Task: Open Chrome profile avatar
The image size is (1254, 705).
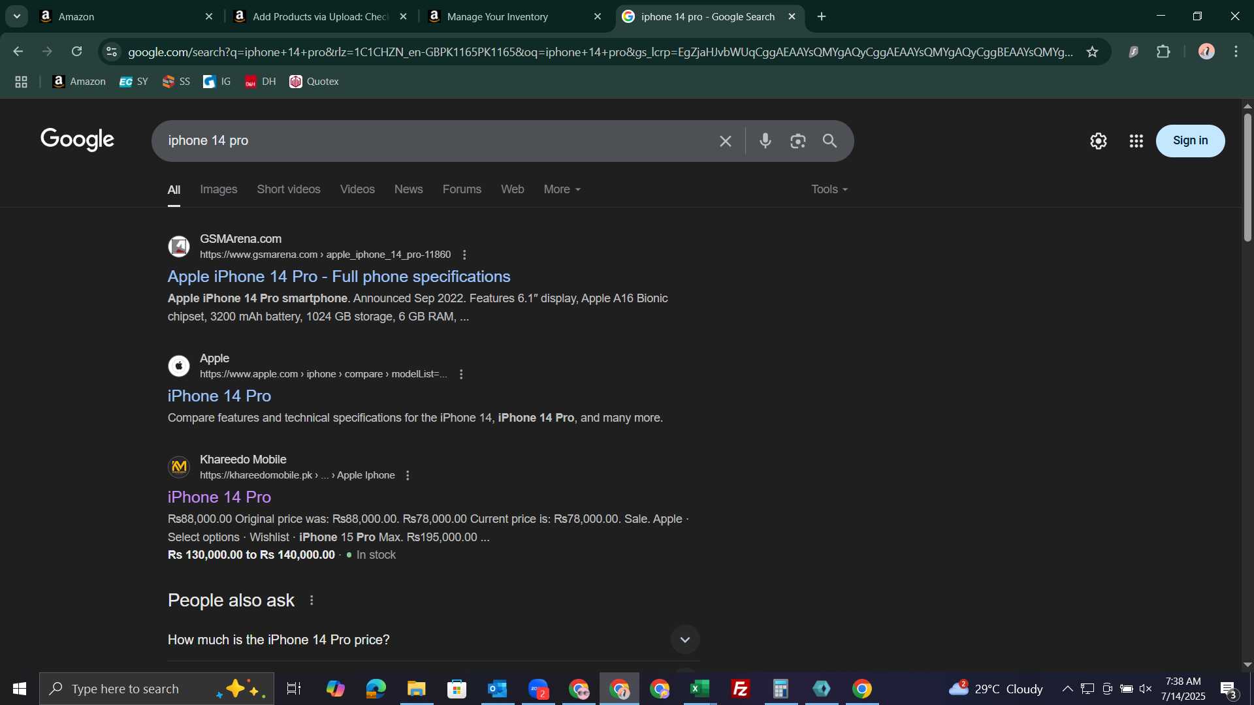Action: coord(1206,52)
